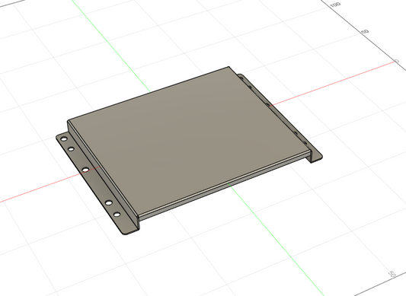The width and height of the screenshot is (406, 296).
Task: Select second hole from rear on left flange
Action: coord(71,149)
